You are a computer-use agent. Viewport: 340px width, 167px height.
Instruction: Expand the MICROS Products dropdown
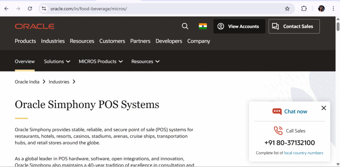[x=101, y=62]
